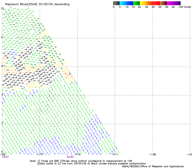Click the green 15-20 knots color band
The width and height of the screenshot is (192, 168).
coord(136,3)
